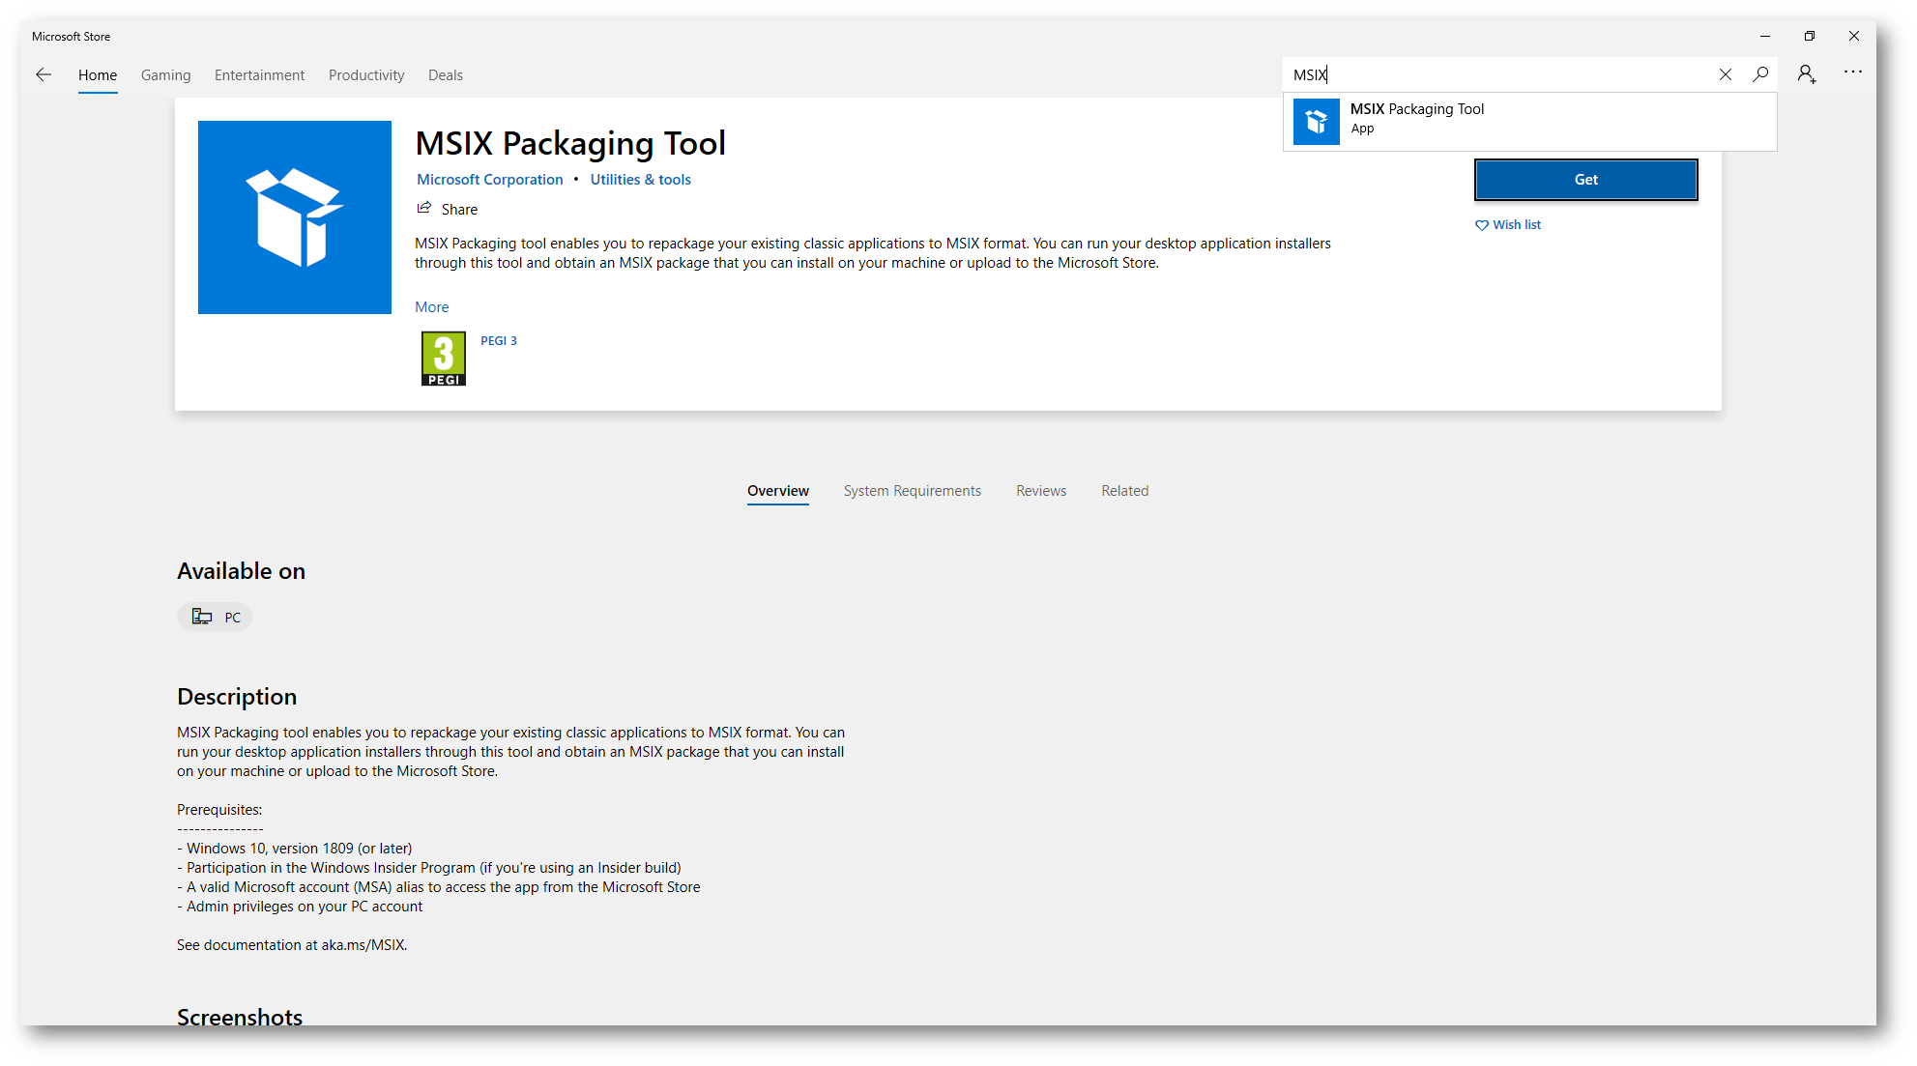This screenshot has width=1917, height=1066.
Task: Click the MSIX Packaging Tool title
Action: 570,143
